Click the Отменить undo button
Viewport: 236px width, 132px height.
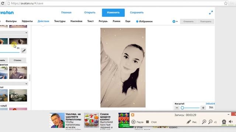[x=188, y=22]
